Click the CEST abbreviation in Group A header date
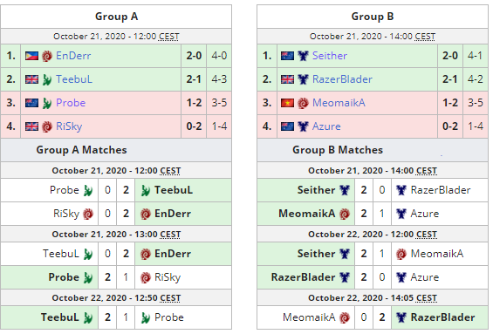This screenshot has height=334, width=493. [168, 37]
